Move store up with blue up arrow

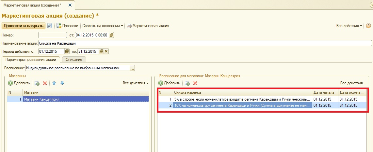[x=54, y=83]
